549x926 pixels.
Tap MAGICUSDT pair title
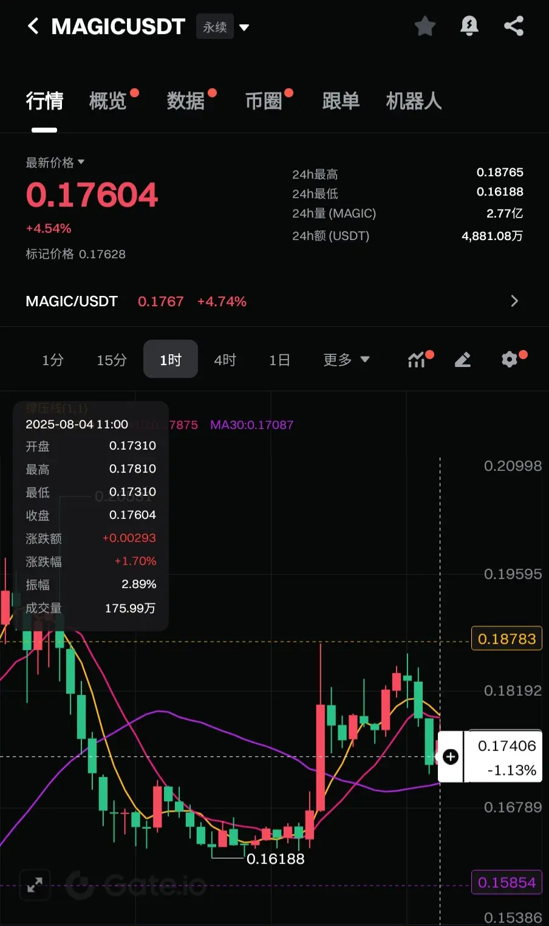tap(118, 27)
